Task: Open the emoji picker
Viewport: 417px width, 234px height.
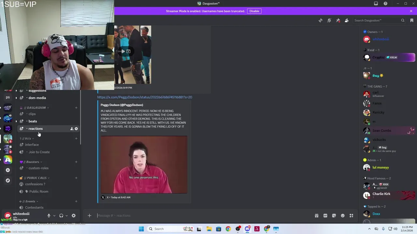Action: (343, 215)
